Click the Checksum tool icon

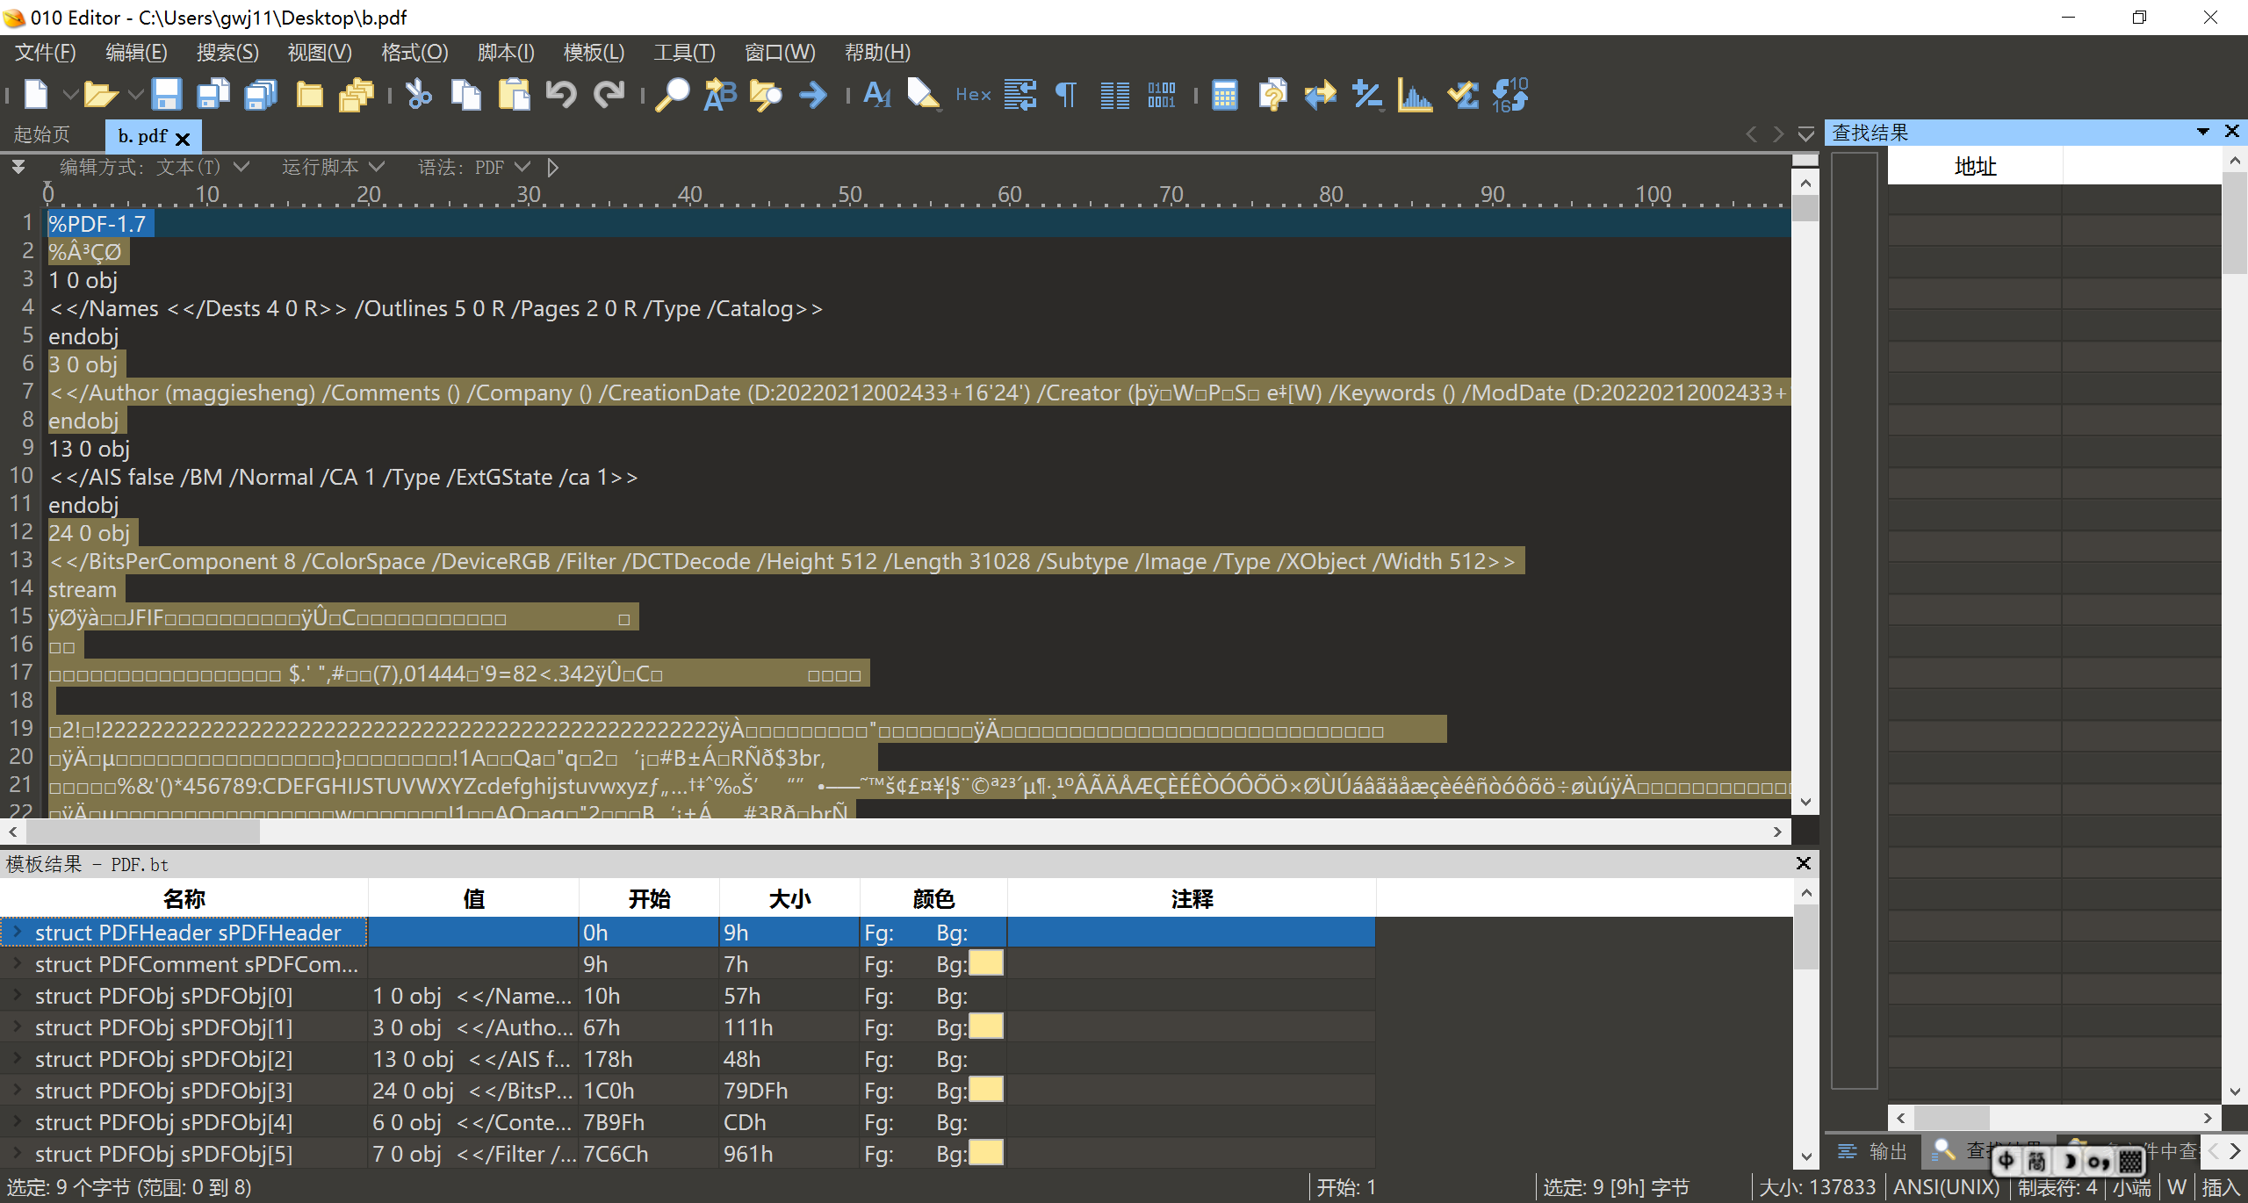pyautogui.click(x=1463, y=94)
